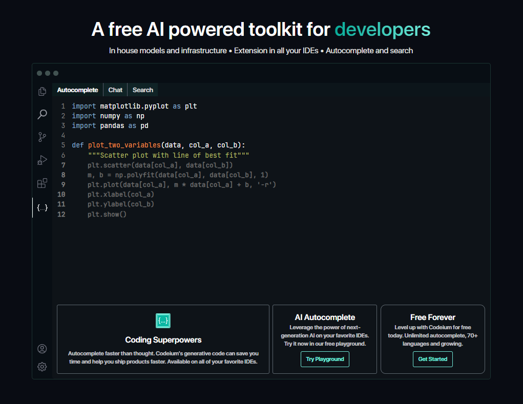
Task: Open the Manage gear icon
Action: coord(42,367)
